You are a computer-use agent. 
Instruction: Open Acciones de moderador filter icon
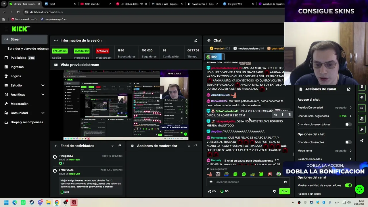189,146
